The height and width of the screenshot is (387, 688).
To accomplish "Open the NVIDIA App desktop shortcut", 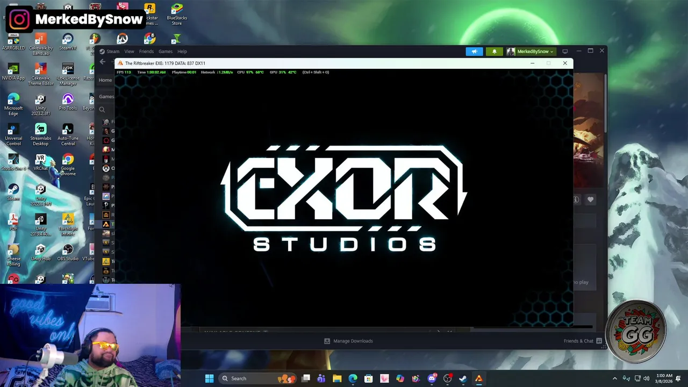I will [x=13, y=72].
